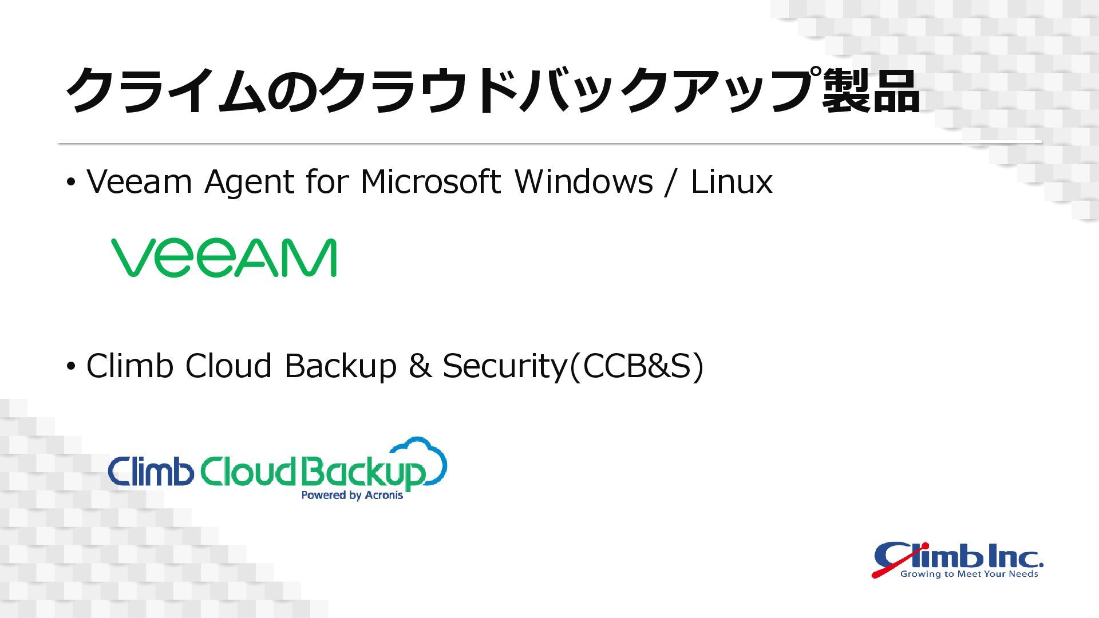Click the bullet point before Climb Cloud Backup
The width and height of the screenshot is (1099, 618).
(x=71, y=366)
